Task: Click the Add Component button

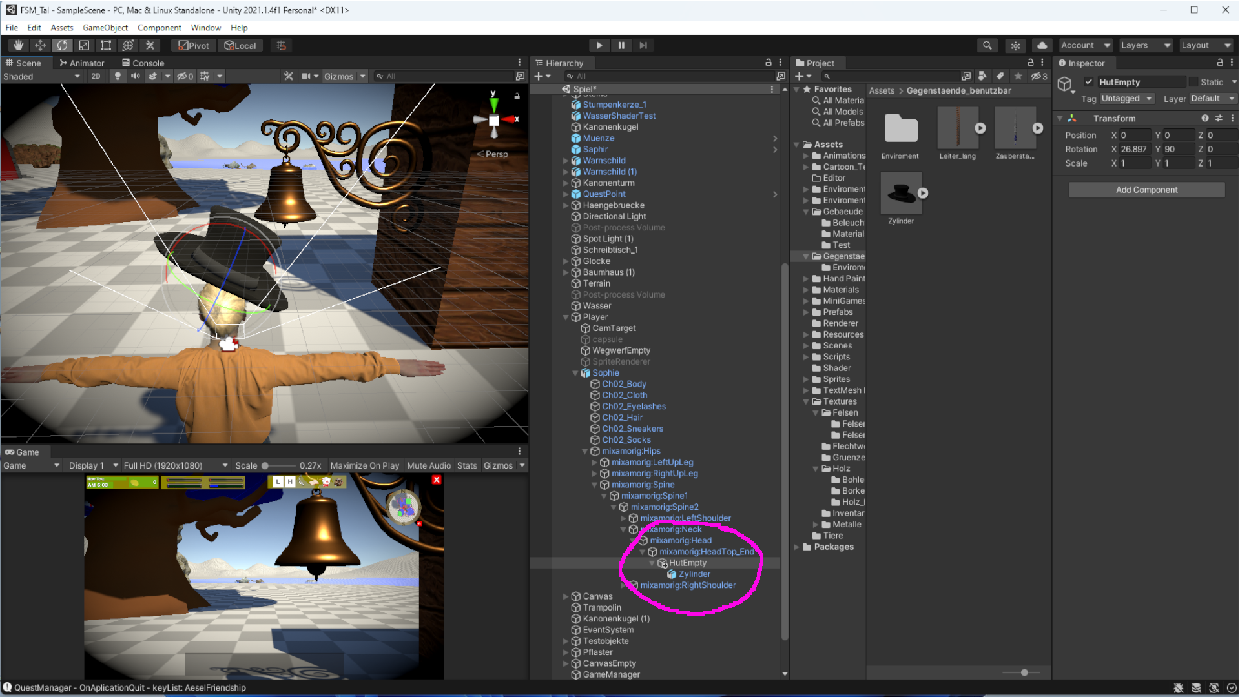Action: [1146, 190]
